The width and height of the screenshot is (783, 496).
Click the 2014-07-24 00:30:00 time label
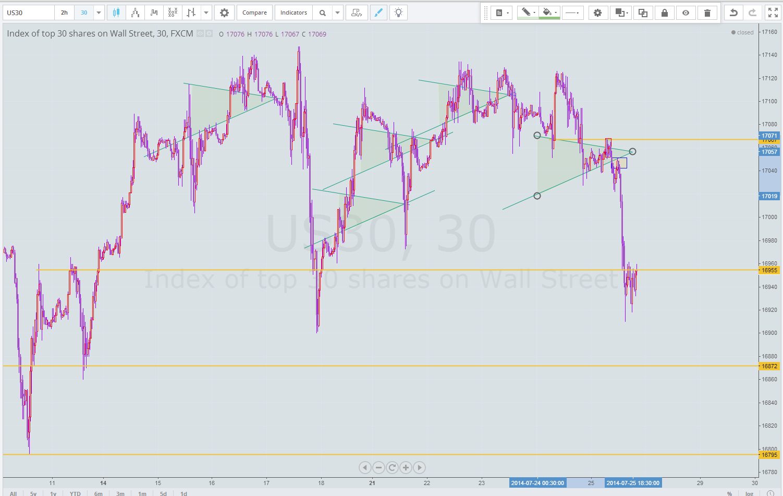point(537,483)
